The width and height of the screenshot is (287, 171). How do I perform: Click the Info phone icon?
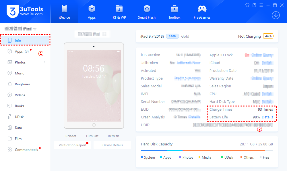[10, 40]
